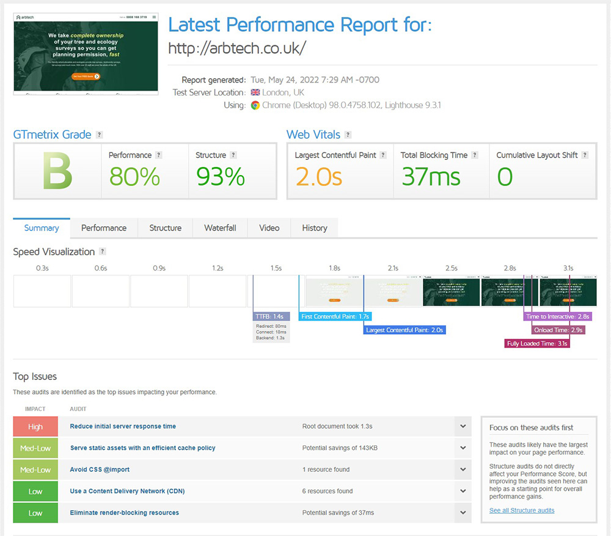
Task: Click '1 resource found' text
Action: [326, 469]
